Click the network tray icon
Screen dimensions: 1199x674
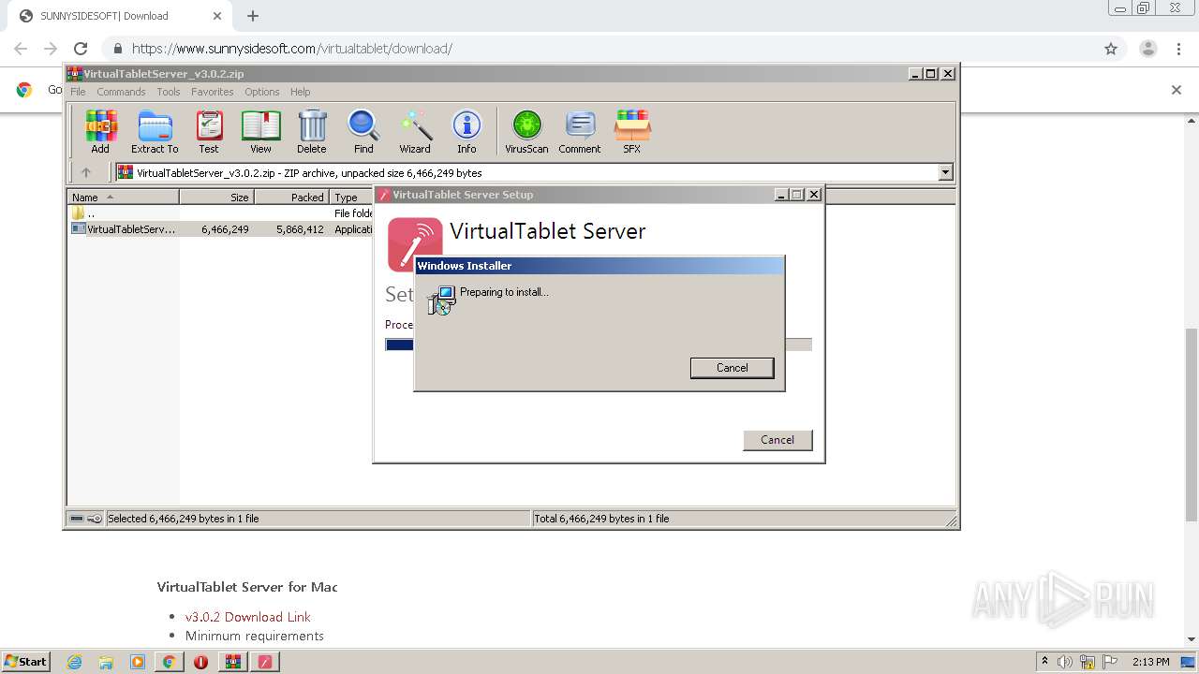point(1088,662)
